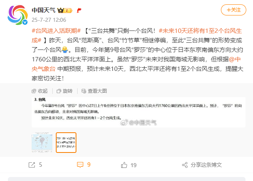Open the @中央气象台 mention link
The height and width of the screenshot is (181, 253).
[x=136, y=64]
